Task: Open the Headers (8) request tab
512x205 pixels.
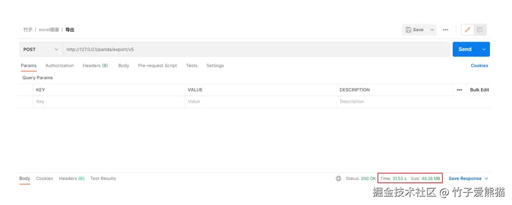Action: pos(95,65)
